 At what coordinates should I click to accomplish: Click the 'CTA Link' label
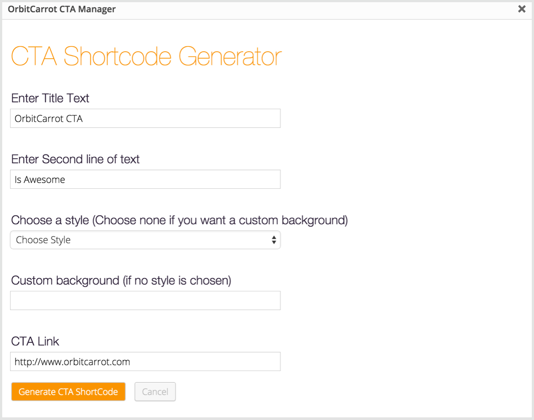(x=35, y=341)
